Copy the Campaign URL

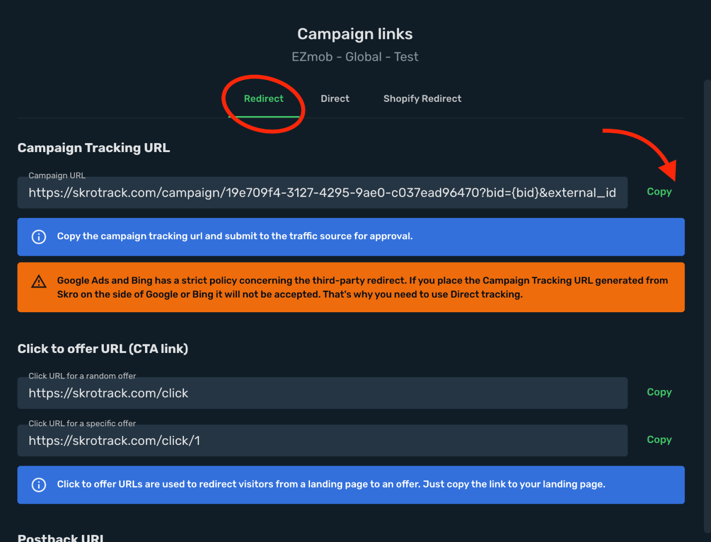pos(659,192)
